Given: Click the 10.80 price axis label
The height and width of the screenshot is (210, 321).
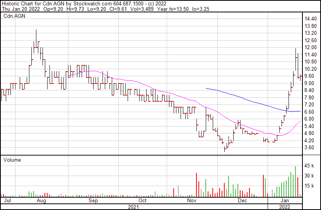Looking at the screenshot, I should click(x=311, y=62).
